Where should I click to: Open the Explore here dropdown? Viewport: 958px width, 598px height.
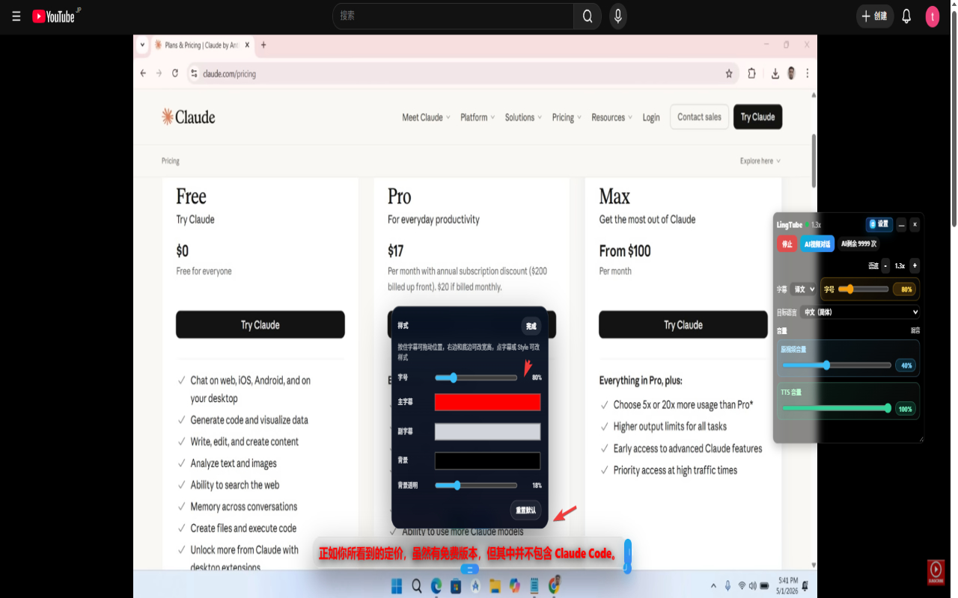(760, 161)
